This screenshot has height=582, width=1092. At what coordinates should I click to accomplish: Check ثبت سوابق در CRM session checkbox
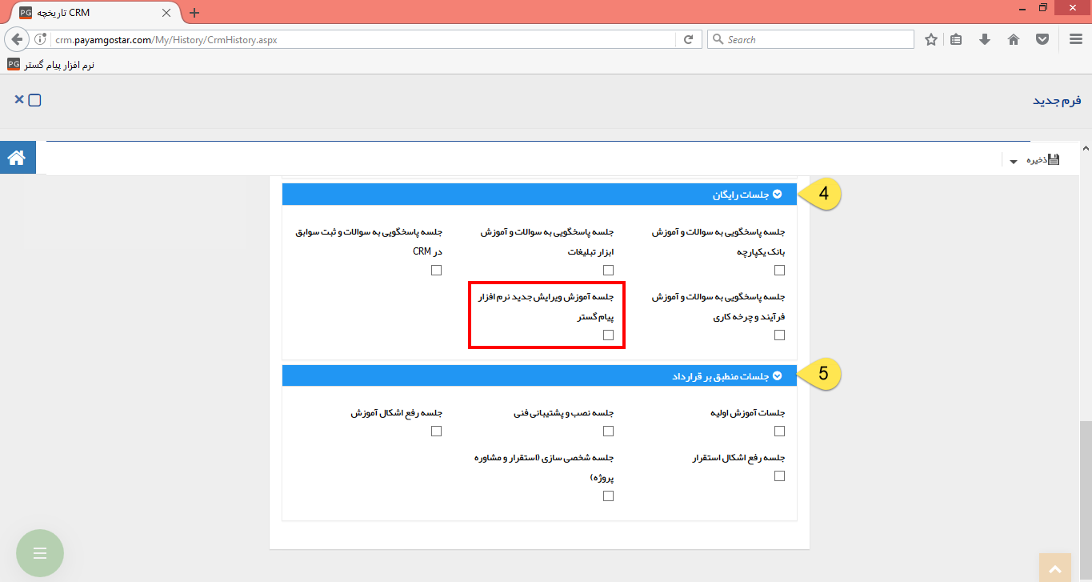[436, 271]
